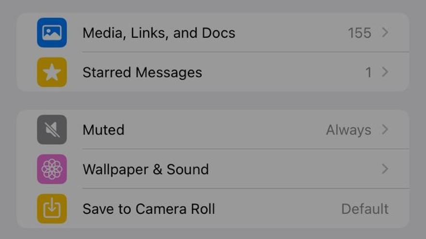
Task: Tap the gray muted speaker icon
Action: pos(52,129)
